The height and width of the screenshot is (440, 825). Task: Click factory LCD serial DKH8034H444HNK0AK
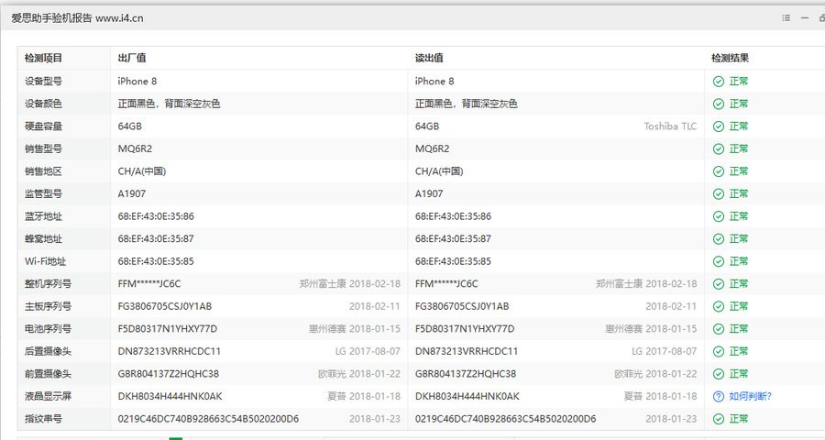click(x=170, y=396)
